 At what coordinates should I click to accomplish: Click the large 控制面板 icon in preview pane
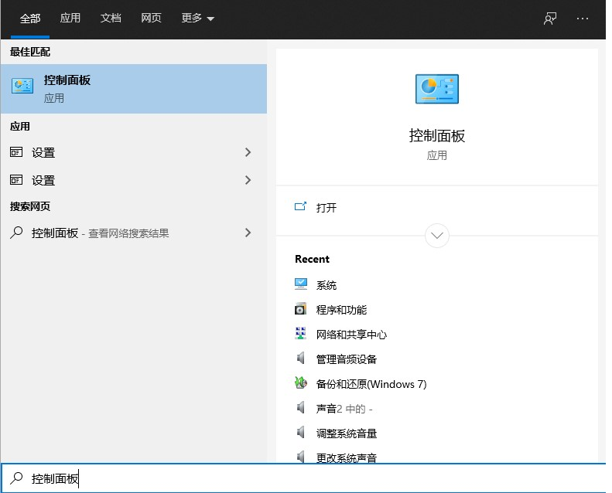pyautogui.click(x=436, y=90)
